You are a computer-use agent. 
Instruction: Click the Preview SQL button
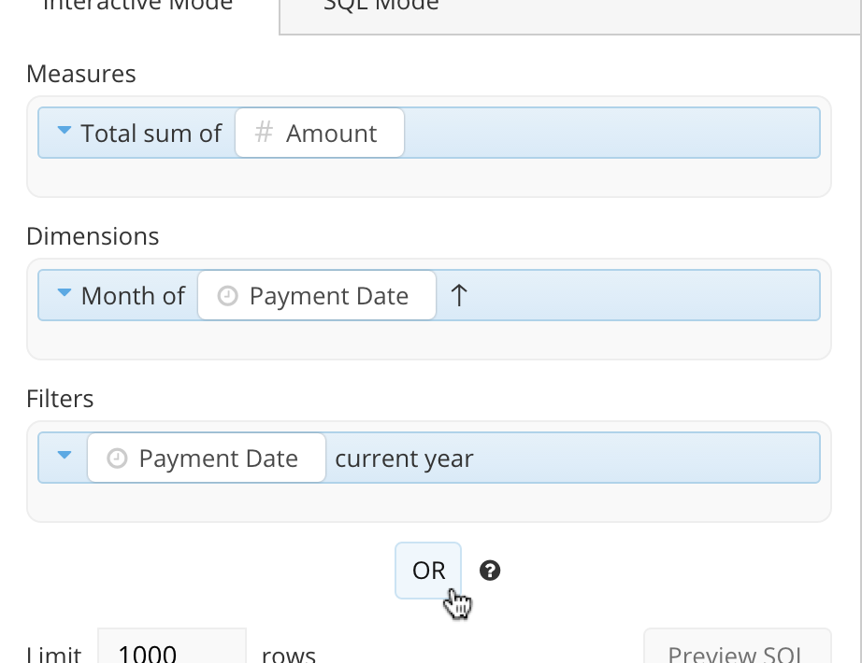click(x=737, y=650)
